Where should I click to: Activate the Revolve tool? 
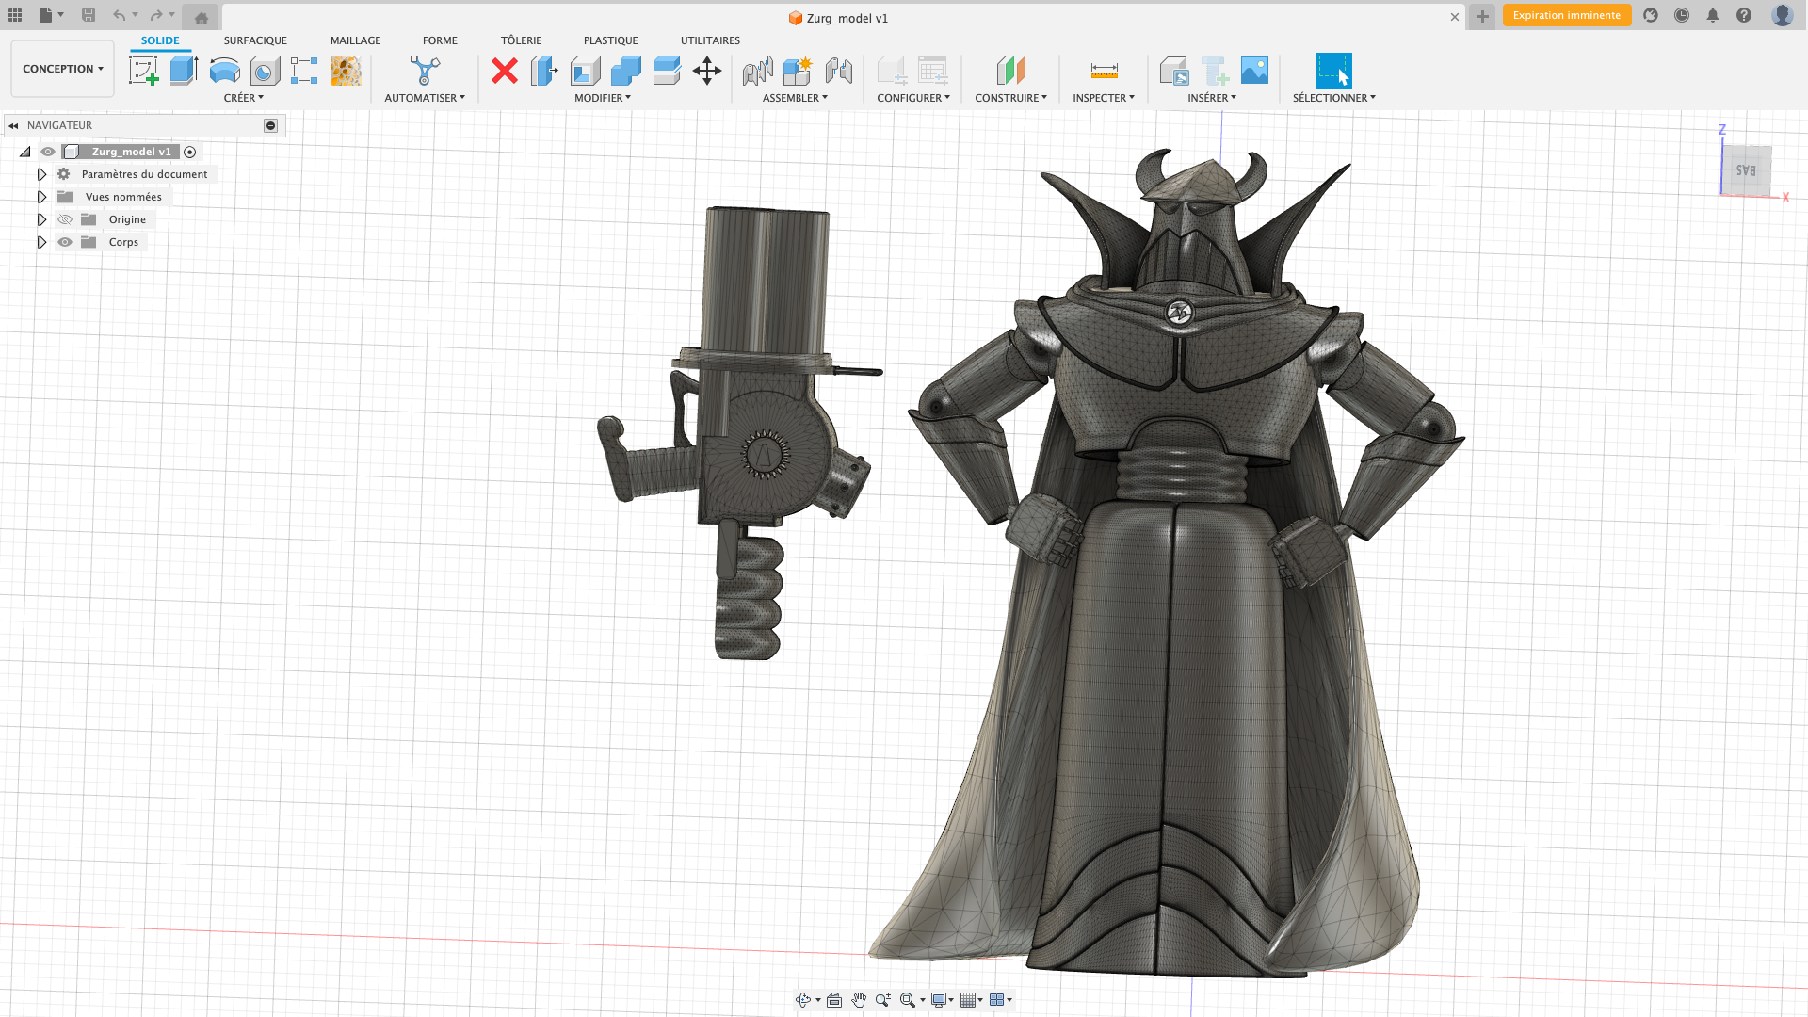click(x=223, y=71)
